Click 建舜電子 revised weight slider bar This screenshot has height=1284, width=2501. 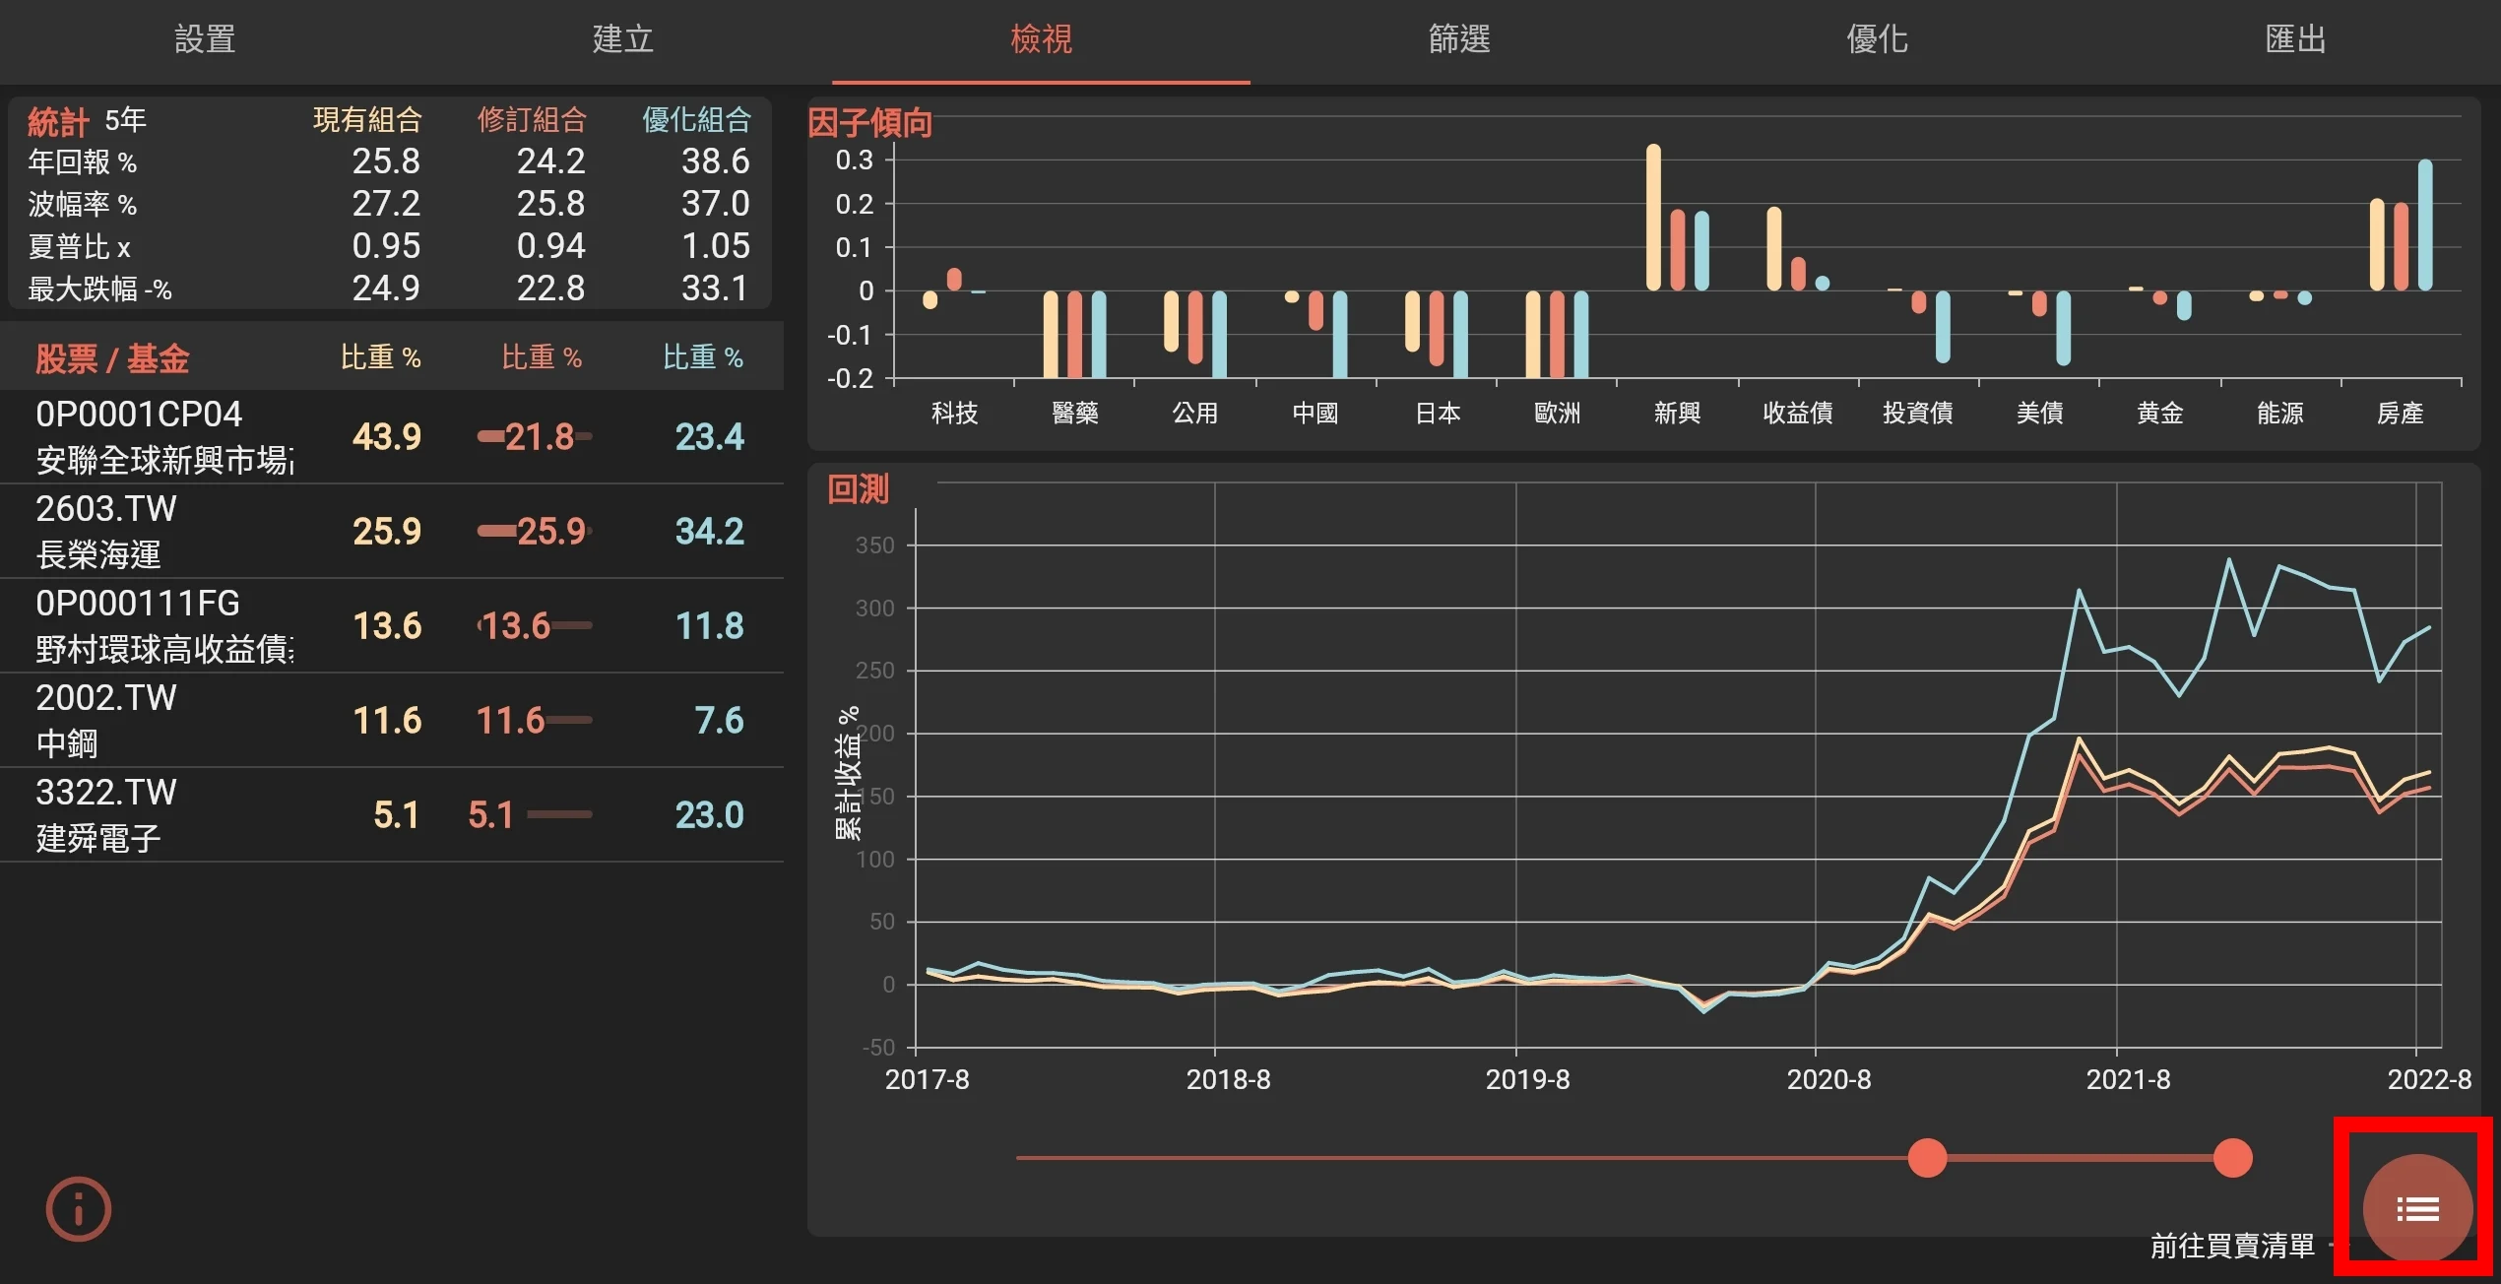coord(558,814)
